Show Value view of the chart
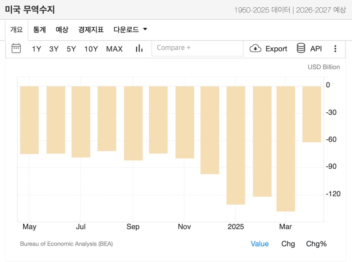The image size is (352, 262). 259,244
